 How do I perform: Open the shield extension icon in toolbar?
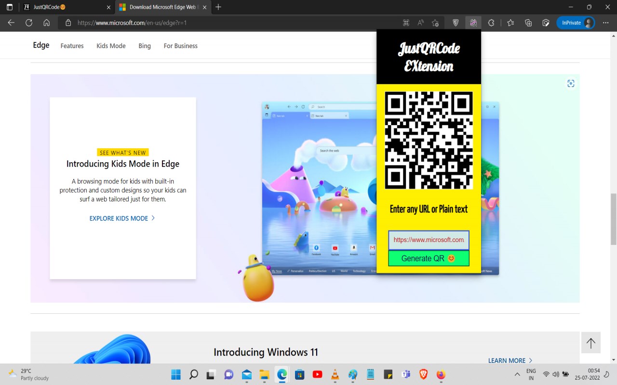tap(456, 23)
